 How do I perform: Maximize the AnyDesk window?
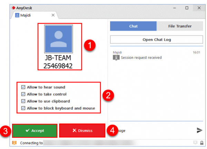pos(187,8)
